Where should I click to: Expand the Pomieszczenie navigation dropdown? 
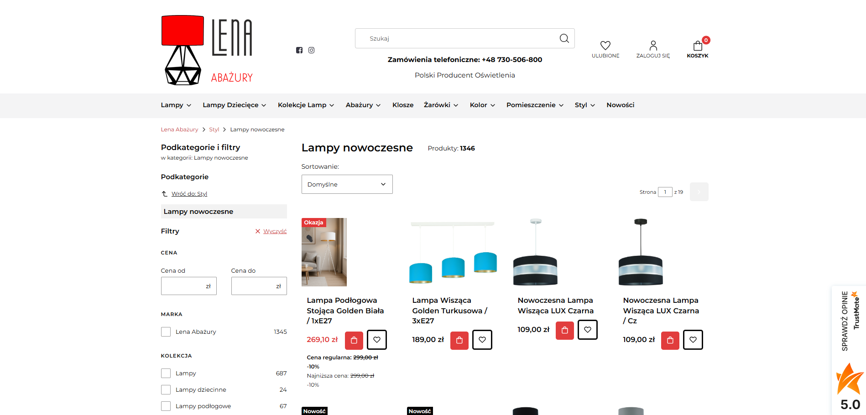pos(535,105)
